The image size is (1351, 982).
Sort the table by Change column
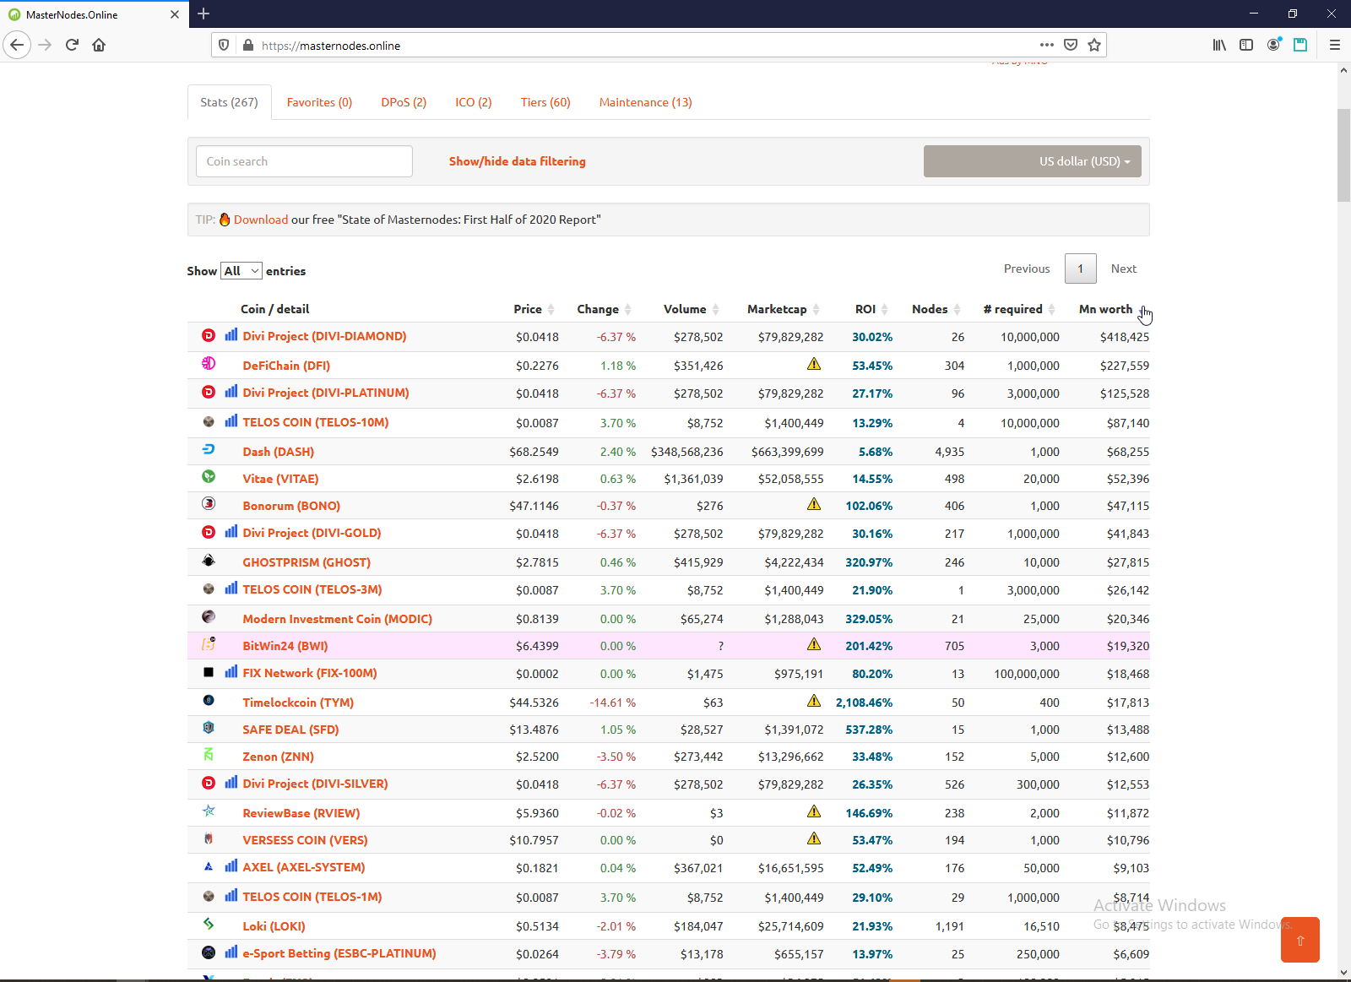(x=604, y=309)
